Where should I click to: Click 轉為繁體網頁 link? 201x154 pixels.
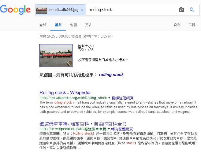point(122,129)
